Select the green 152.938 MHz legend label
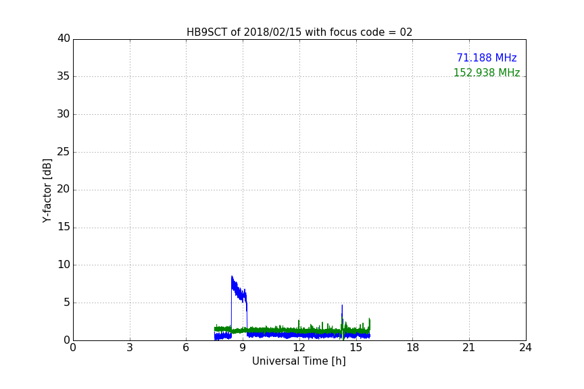This screenshot has height=389, width=584. point(487,72)
